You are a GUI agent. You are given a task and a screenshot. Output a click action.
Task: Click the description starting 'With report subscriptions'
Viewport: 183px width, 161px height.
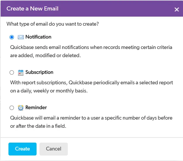91,87
